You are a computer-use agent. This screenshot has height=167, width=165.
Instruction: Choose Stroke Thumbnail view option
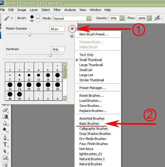92,80
